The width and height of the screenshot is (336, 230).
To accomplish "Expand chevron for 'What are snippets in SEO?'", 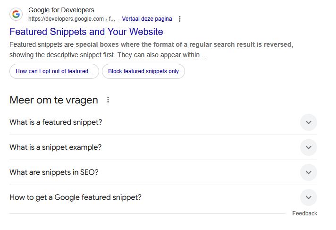I will 308,172.
